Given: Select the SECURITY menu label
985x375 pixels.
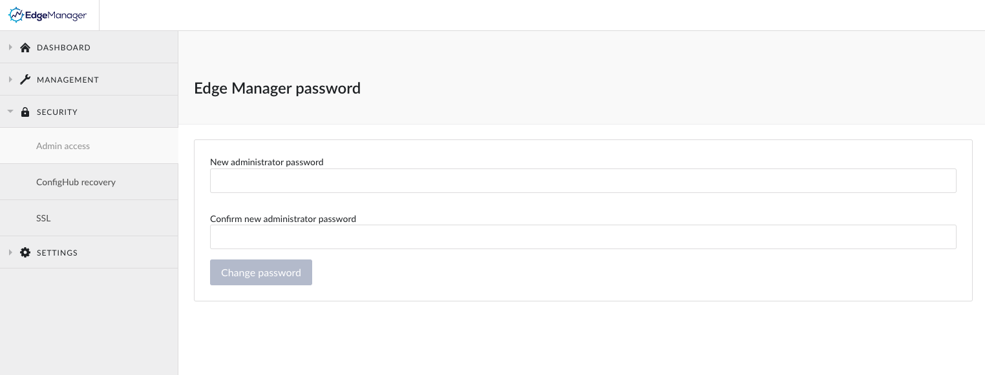Looking at the screenshot, I should 57,112.
